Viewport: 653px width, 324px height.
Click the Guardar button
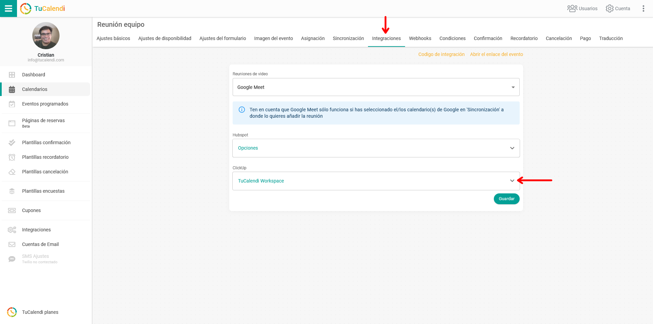tap(507, 199)
